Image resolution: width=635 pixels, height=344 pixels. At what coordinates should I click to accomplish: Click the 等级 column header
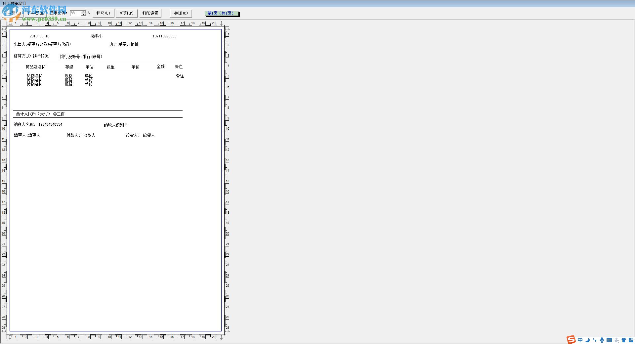pos(69,67)
